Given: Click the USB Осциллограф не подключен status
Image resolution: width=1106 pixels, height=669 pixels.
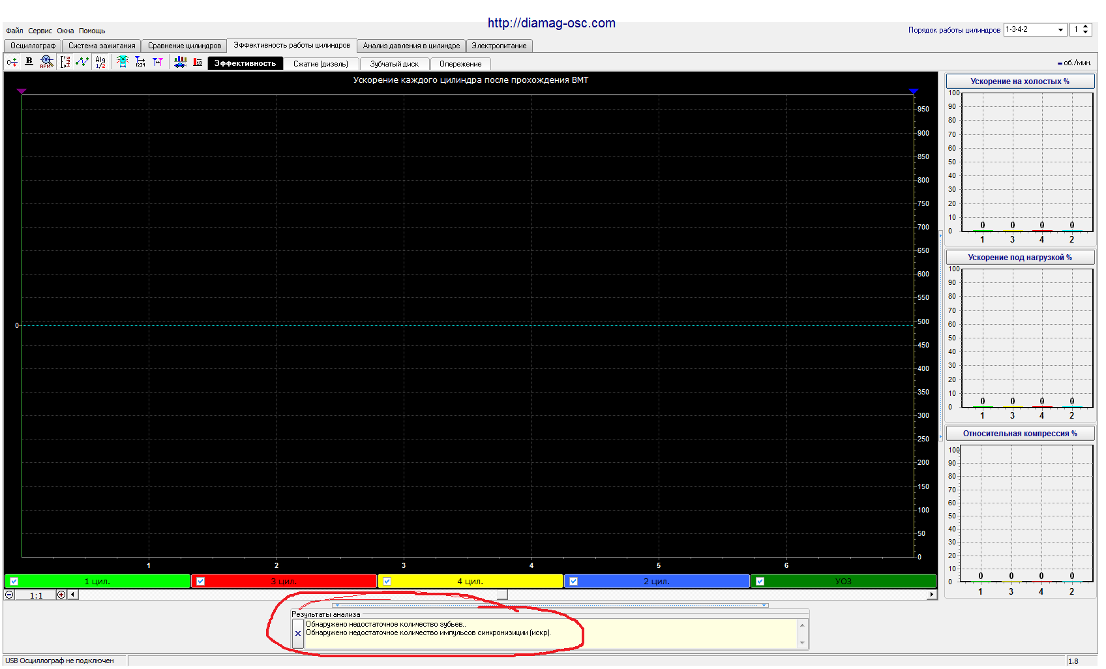Looking at the screenshot, I should (x=59, y=661).
